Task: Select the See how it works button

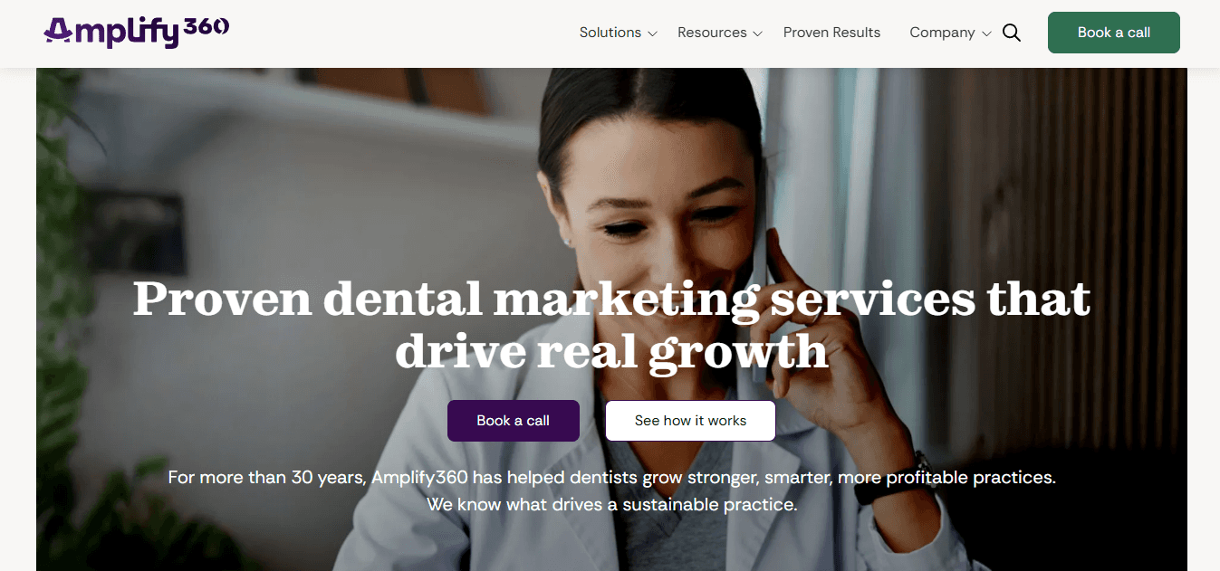Action: coord(690,421)
